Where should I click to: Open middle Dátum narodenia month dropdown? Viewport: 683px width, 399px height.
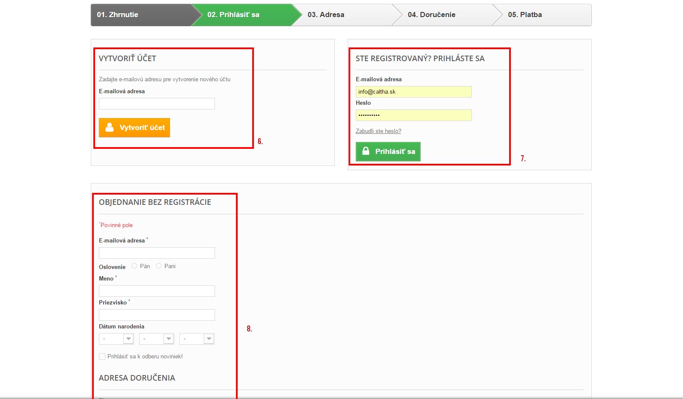pyautogui.click(x=157, y=339)
